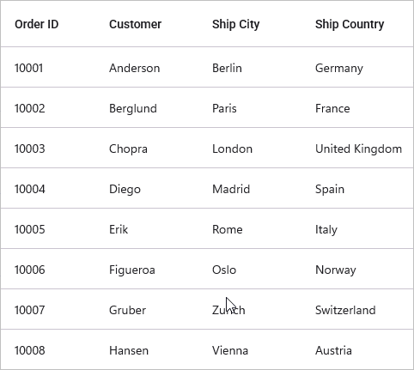
Task: Click the Germany country cell
Action: (x=339, y=69)
